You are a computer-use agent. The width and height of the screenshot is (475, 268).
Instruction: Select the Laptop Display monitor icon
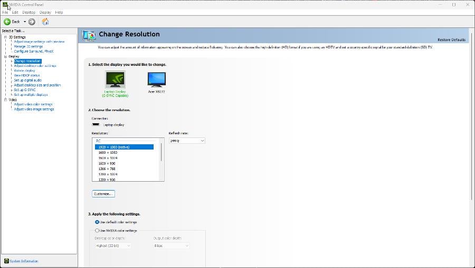pos(115,80)
